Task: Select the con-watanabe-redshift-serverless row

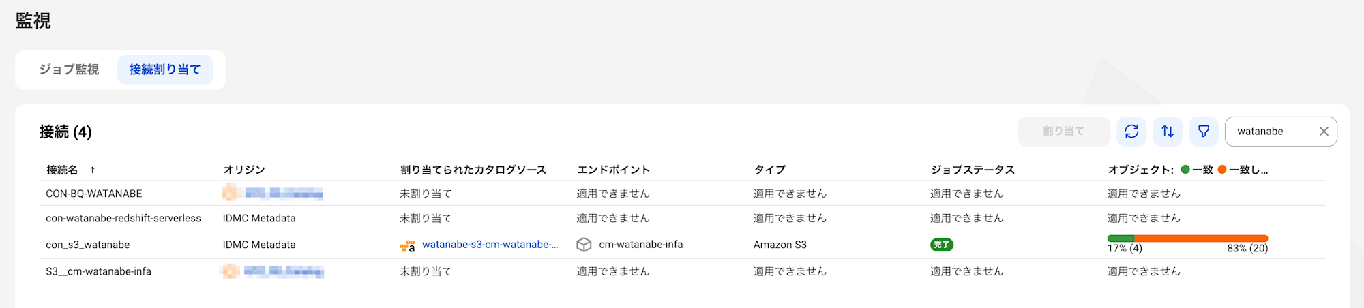Action: click(682, 218)
